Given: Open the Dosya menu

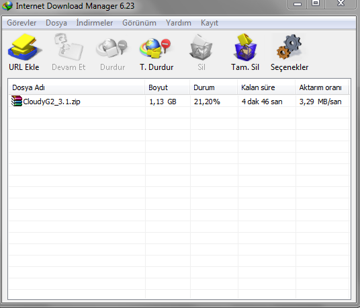Looking at the screenshot, I should [x=56, y=23].
